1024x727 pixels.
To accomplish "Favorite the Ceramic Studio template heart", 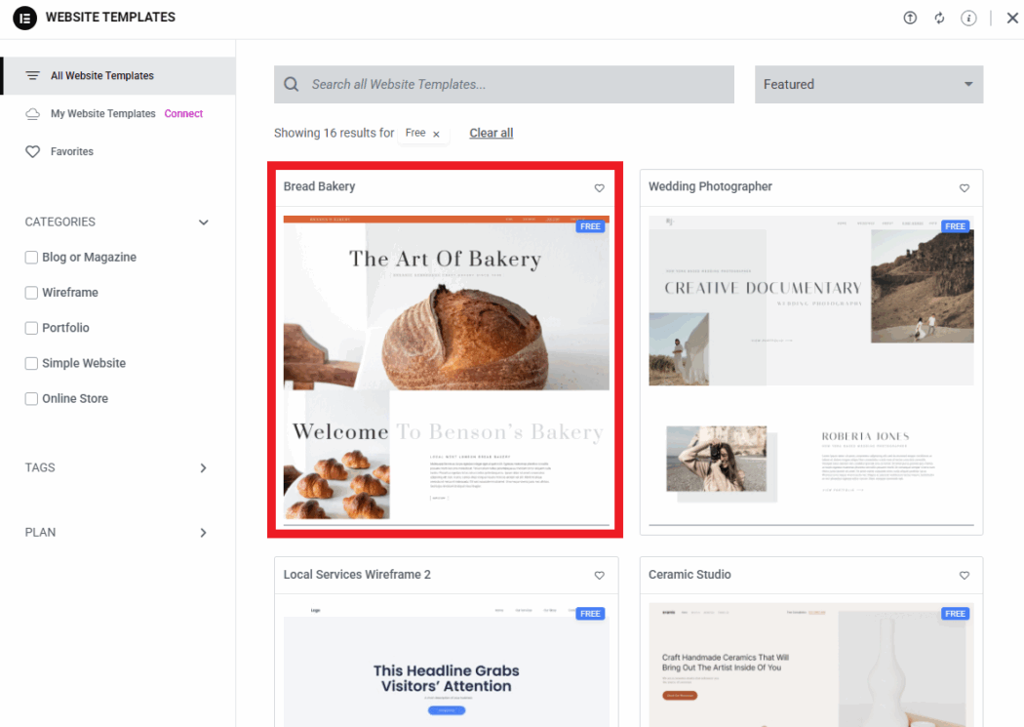I will tap(965, 576).
